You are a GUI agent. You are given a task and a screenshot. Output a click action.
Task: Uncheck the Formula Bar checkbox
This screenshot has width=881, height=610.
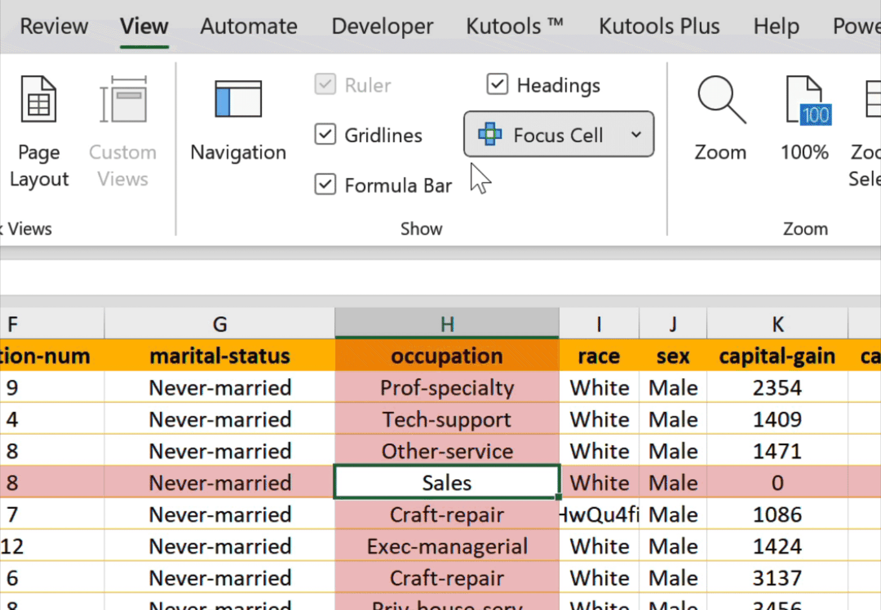tap(325, 184)
